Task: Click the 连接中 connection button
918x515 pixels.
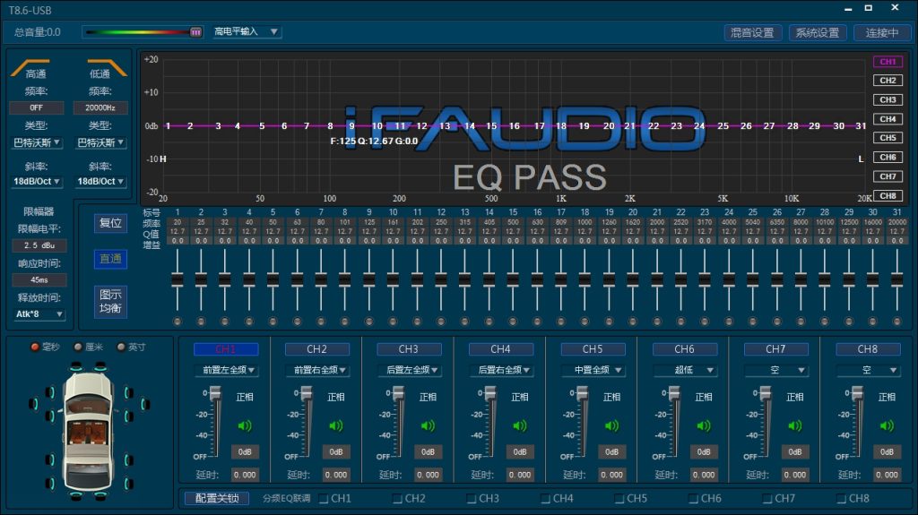Action: pyautogui.click(x=882, y=33)
